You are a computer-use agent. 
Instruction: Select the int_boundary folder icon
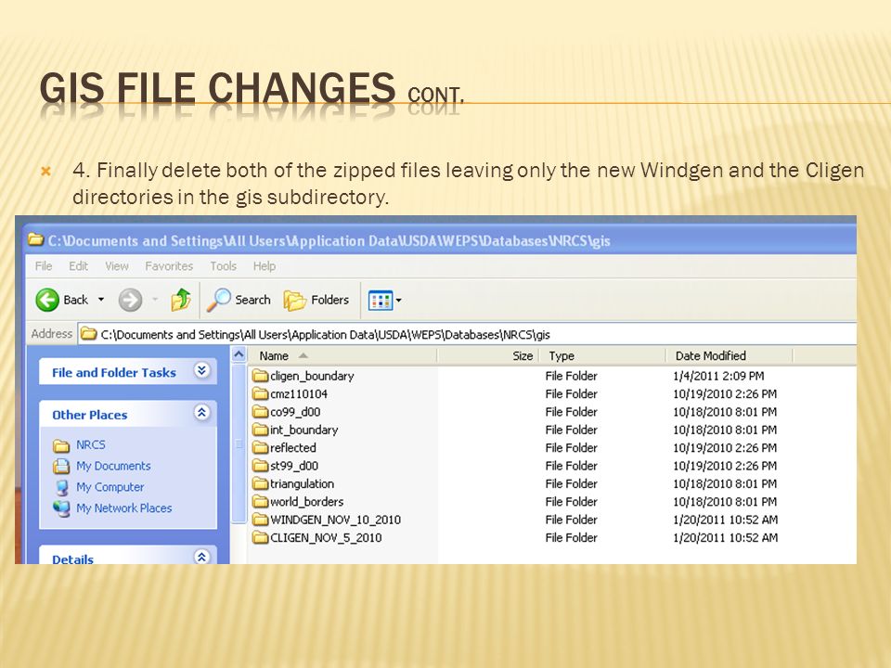pyautogui.click(x=260, y=430)
